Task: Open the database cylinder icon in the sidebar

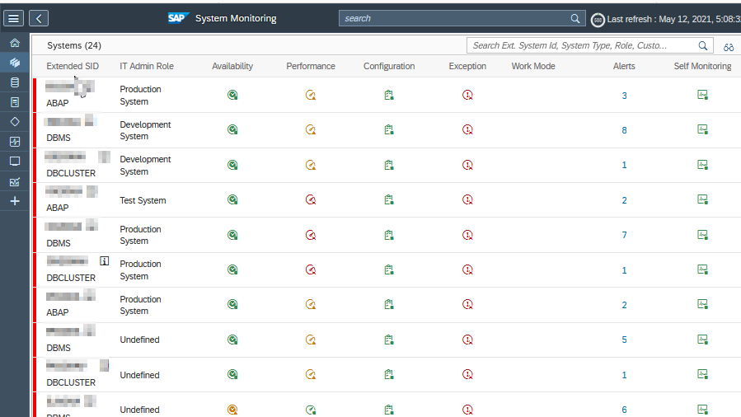Action: (x=15, y=82)
